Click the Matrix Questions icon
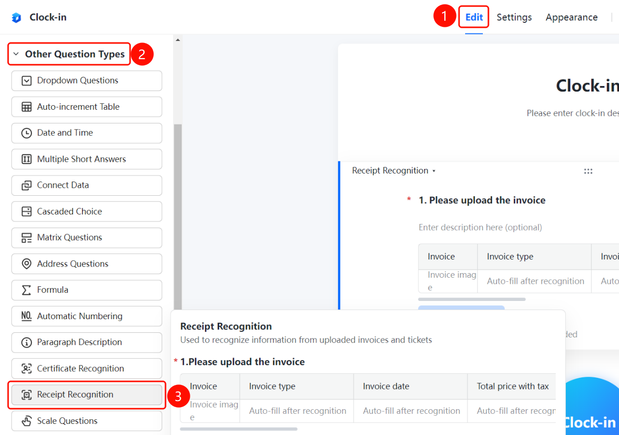The width and height of the screenshot is (619, 435). tap(26, 238)
